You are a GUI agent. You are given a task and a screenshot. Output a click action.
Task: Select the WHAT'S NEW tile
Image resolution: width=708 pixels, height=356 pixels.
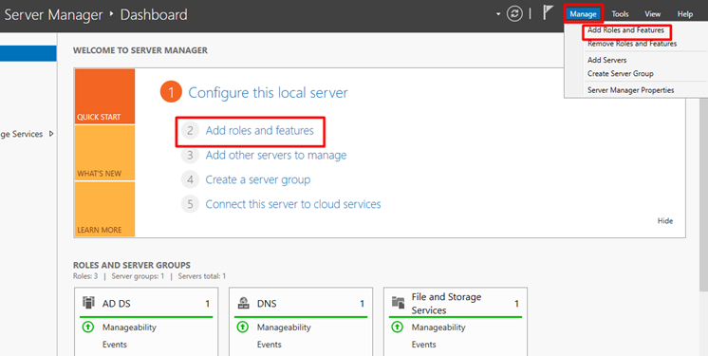coord(104,153)
